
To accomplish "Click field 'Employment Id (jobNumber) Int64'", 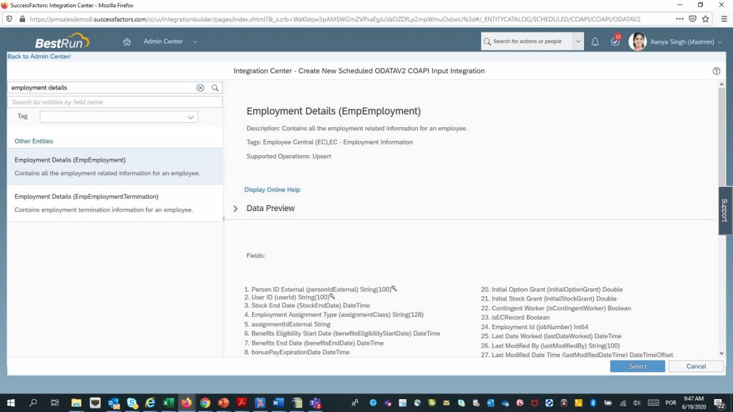I will (540, 327).
